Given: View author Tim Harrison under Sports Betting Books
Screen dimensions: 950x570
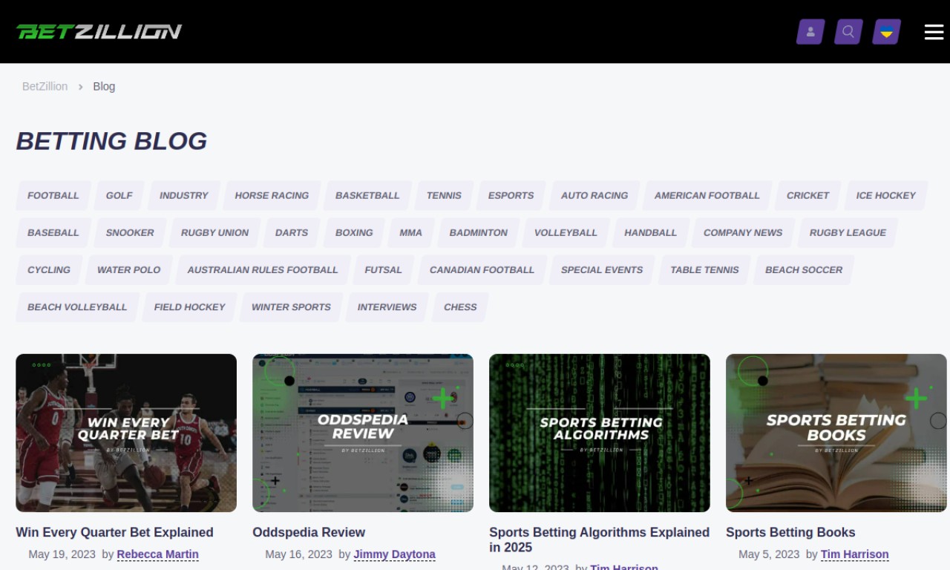Looking at the screenshot, I should tap(854, 554).
